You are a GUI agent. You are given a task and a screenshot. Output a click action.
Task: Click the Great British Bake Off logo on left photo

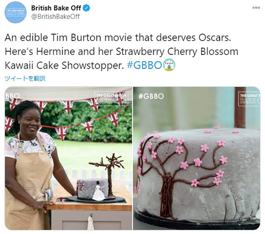111,99
